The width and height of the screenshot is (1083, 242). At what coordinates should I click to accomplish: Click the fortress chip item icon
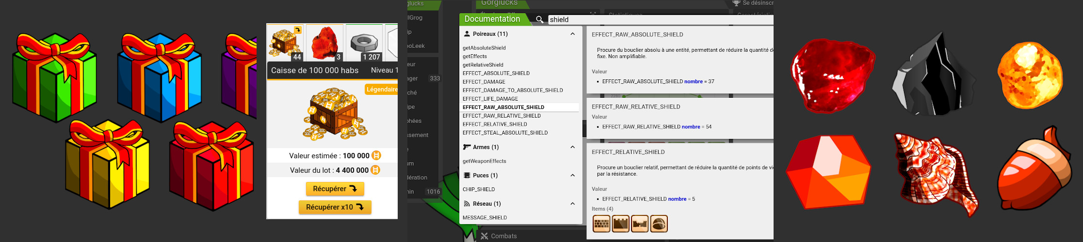pyautogui.click(x=640, y=224)
